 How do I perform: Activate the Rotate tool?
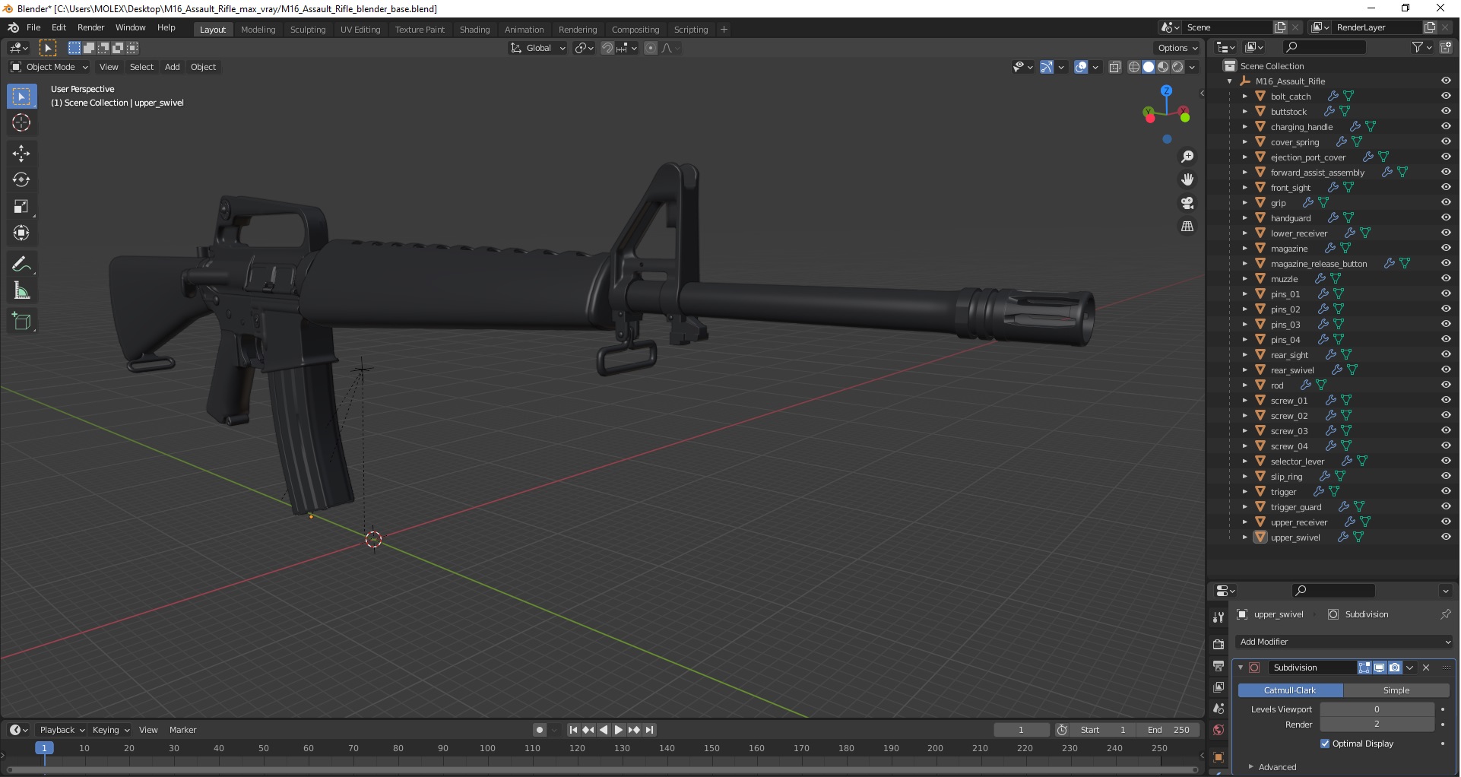(x=21, y=180)
